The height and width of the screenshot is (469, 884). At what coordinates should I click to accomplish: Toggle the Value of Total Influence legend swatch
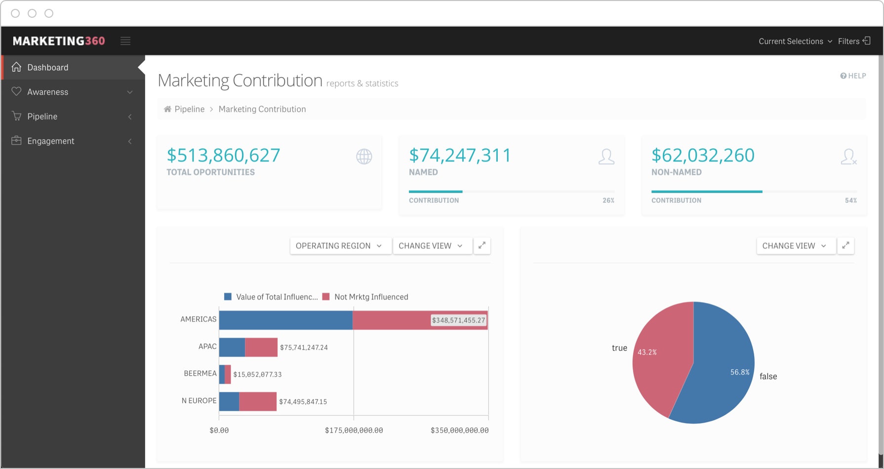(228, 297)
